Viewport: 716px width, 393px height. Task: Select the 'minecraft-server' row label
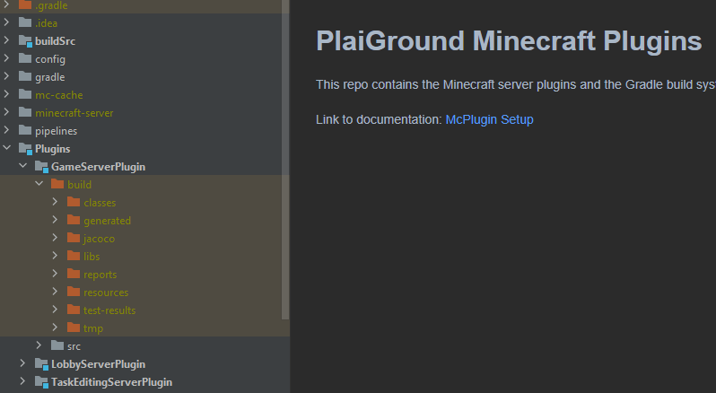tap(74, 113)
